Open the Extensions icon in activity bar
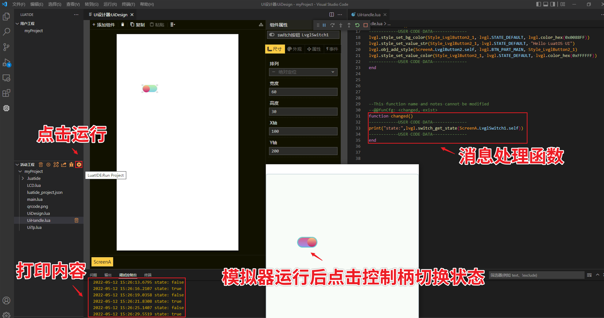Image resolution: width=604 pixels, height=318 pixels. (7, 93)
